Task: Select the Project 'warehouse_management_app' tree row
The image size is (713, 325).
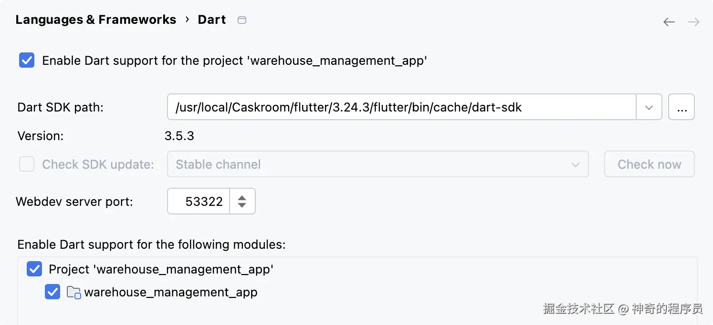Action: point(161,269)
